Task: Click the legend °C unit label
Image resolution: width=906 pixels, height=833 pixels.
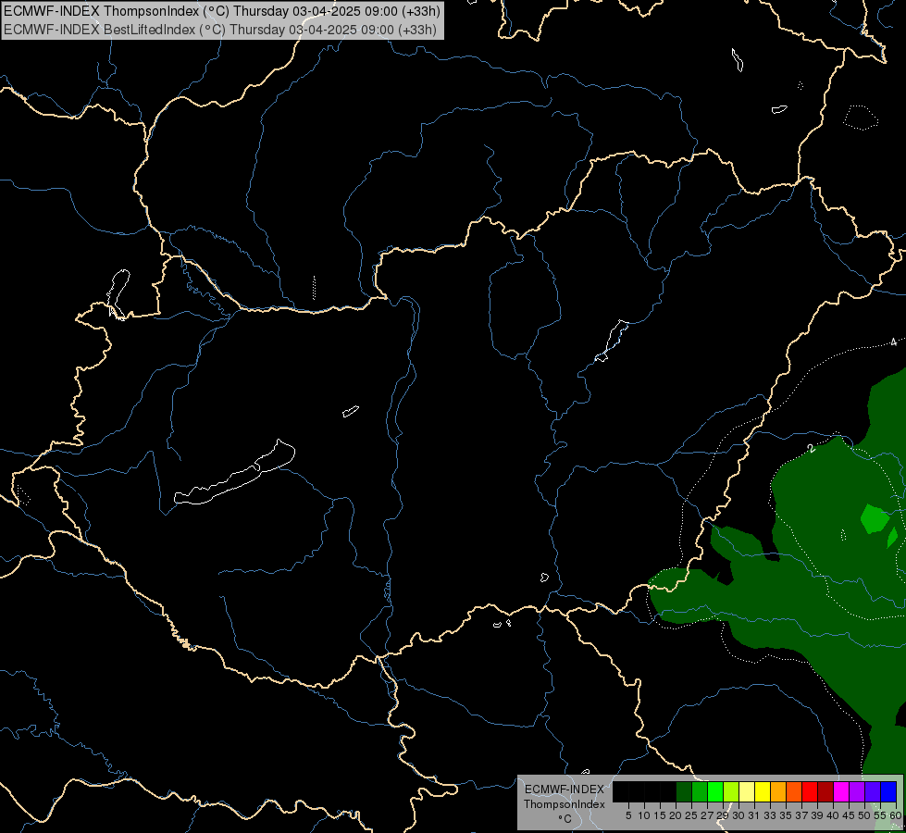Action: [x=565, y=819]
